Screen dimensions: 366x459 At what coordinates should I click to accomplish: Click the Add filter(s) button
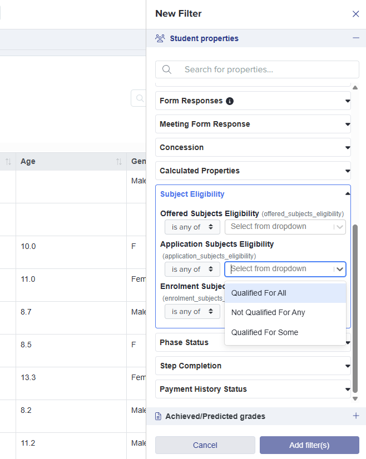pyautogui.click(x=309, y=445)
